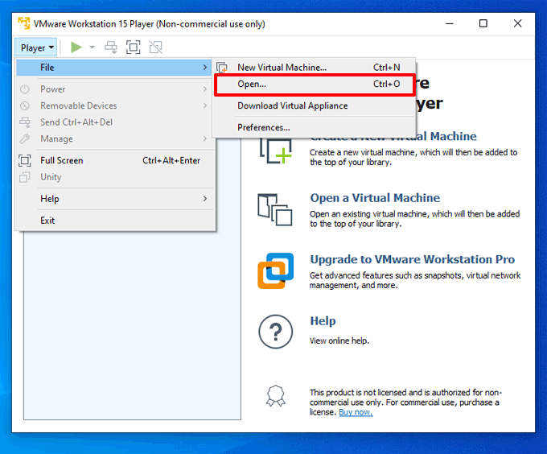Expand the Help submenu
Screen dimensions: 547x454
[x=115, y=199]
